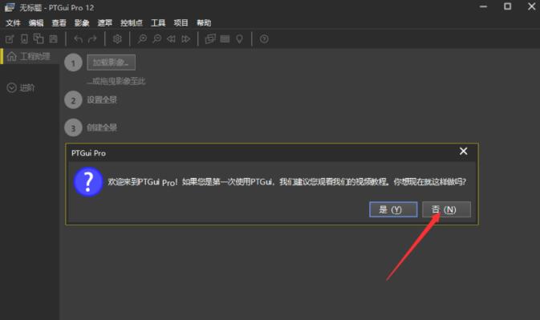Click the 加载影象 load images button
Image resolution: width=540 pixels, height=320 pixels.
pyautogui.click(x=111, y=63)
